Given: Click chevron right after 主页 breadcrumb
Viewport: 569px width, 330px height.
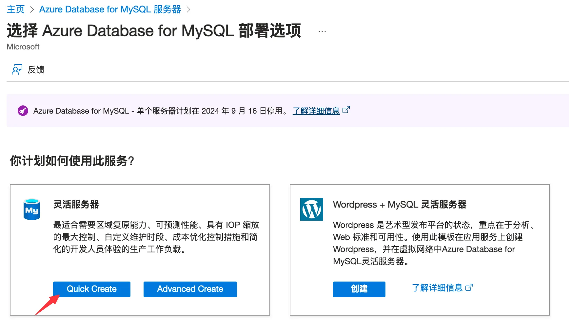Looking at the screenshot, I should point(32,9).
